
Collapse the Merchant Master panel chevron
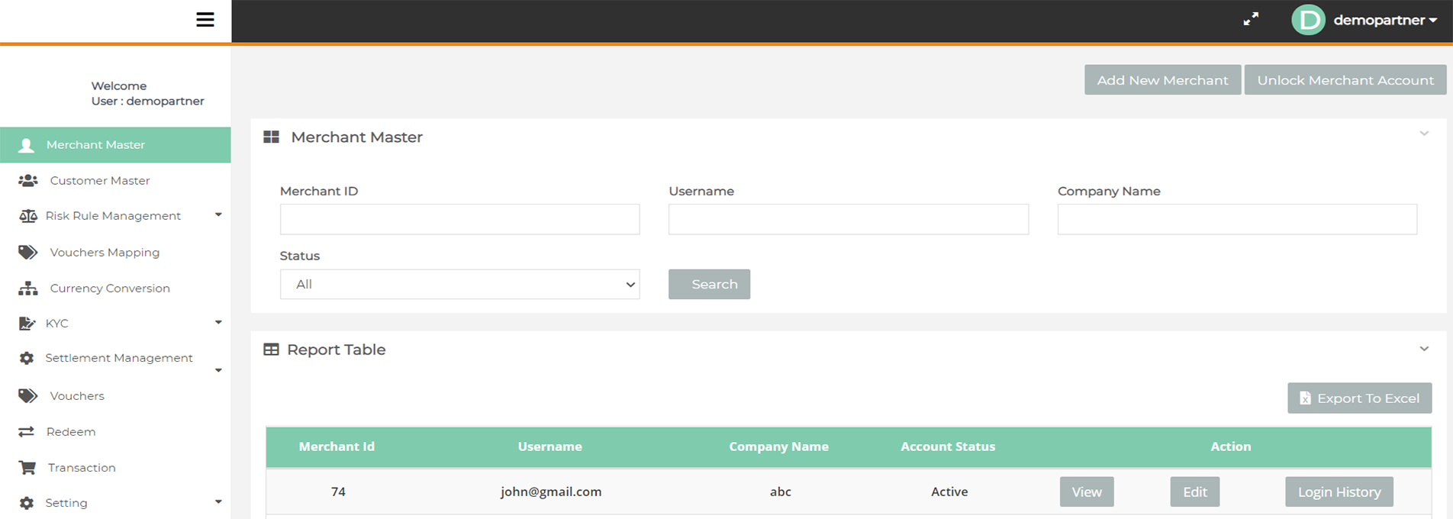pos(1424,134)
